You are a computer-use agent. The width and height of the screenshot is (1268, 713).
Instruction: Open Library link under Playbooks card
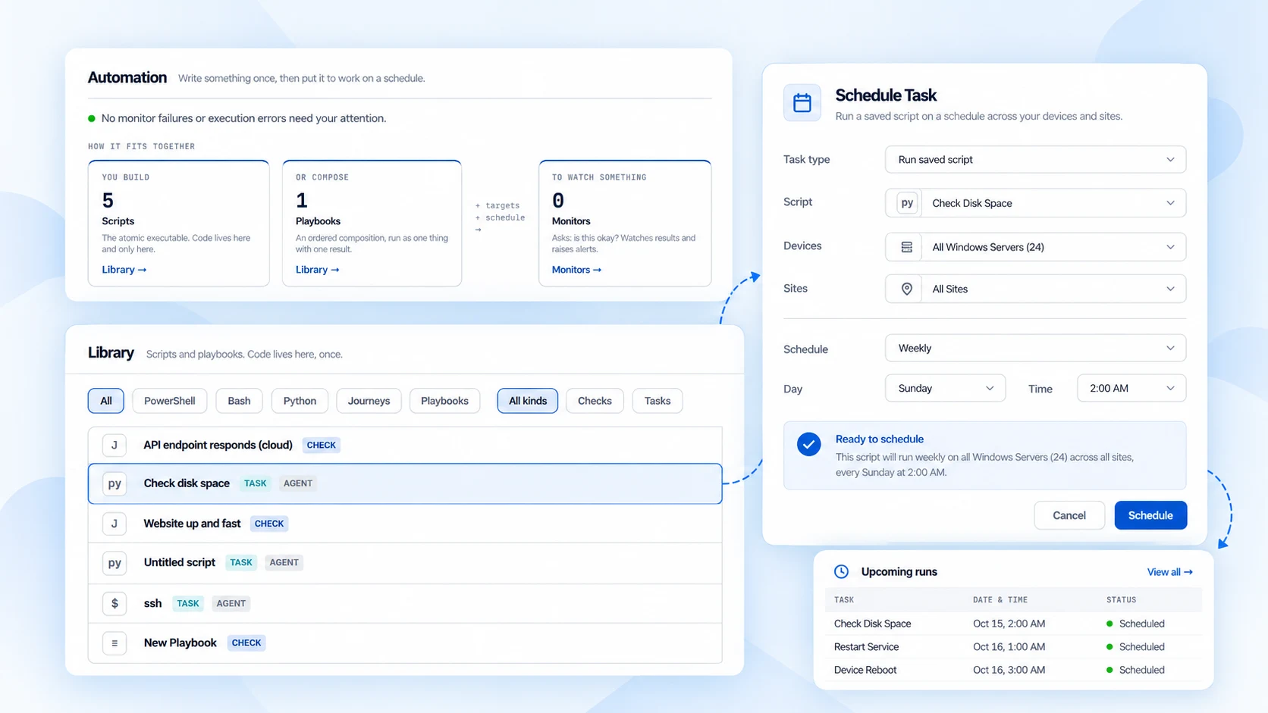(x=318, y=270)
